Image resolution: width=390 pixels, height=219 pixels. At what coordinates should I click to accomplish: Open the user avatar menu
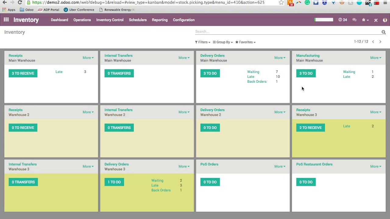click(x=385, y=20)
